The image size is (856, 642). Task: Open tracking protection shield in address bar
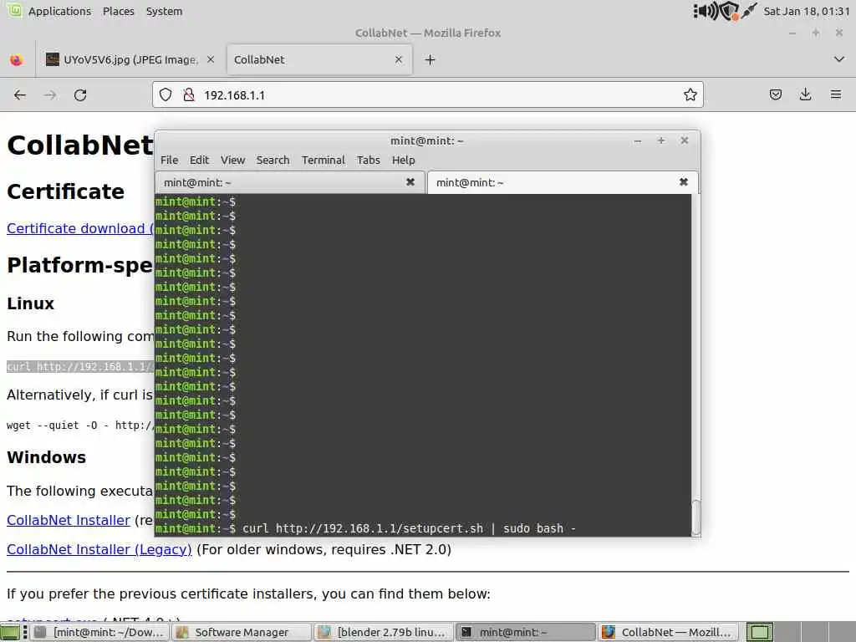click(166, 95)
